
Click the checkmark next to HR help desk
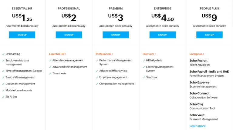[144, 60]
